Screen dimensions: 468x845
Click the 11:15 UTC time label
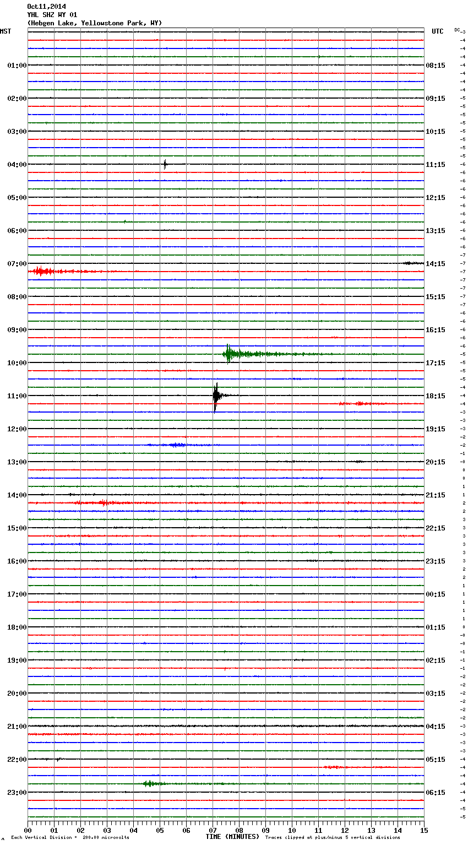436,165
